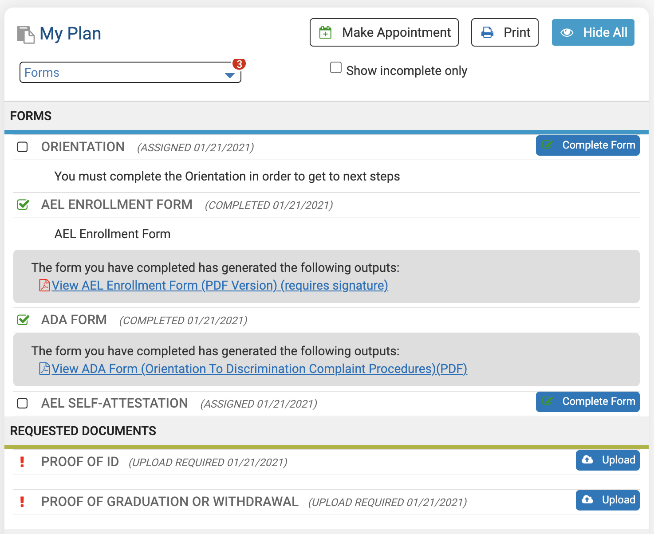The width and height of the screenshot is (654, 534).
Task: Click the red notification badge showing 3
Action: pyautogui.click(x=239, y=64)
